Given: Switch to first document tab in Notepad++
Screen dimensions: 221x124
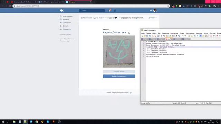Looking at the screenshot, I should click(145, 39).
